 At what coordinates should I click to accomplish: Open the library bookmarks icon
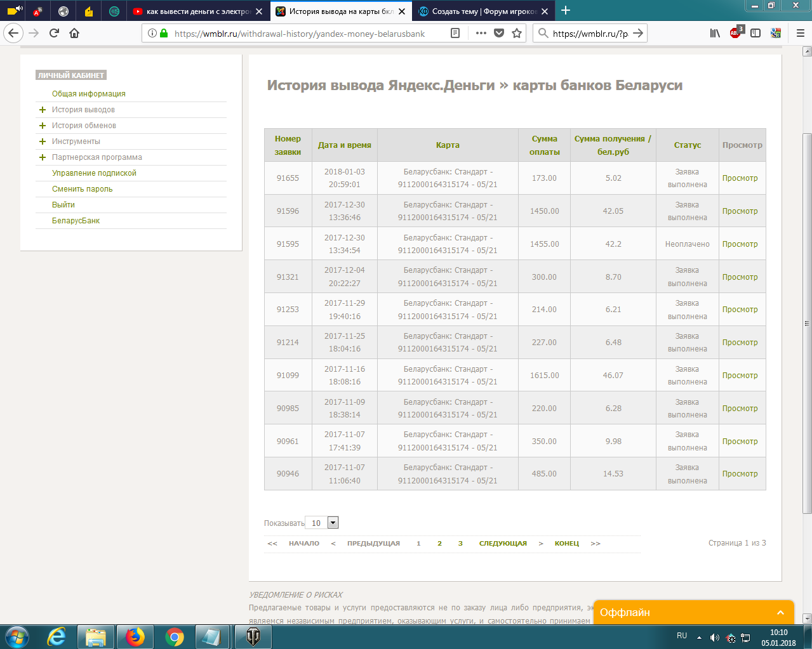[715, 33]
